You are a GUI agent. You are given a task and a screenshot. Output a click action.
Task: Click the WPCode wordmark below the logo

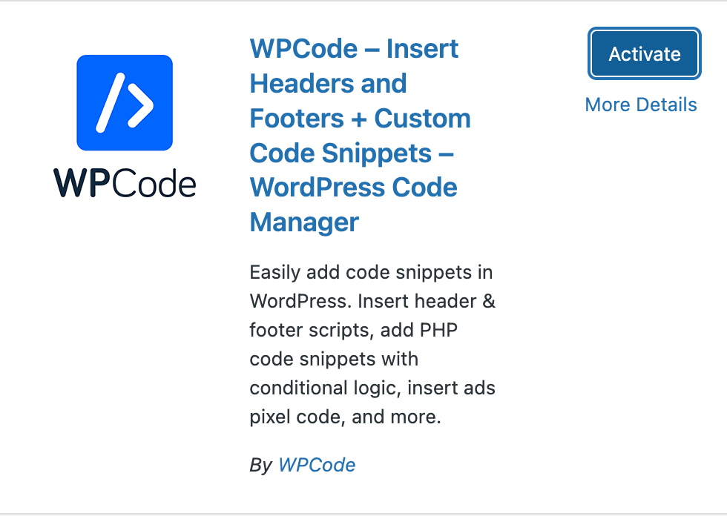coord(125,182)
